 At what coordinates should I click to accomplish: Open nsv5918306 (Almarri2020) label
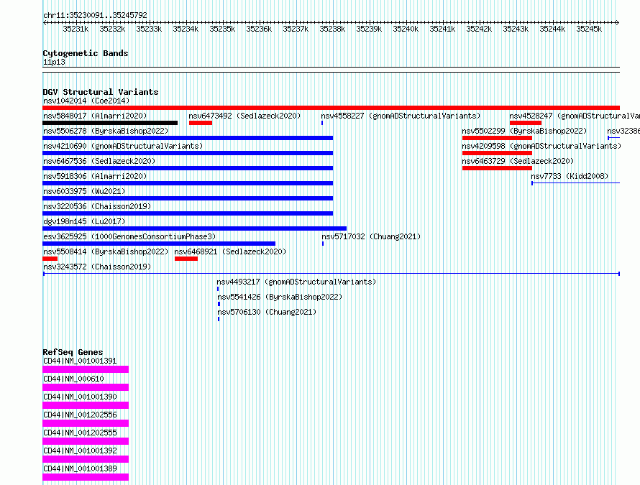pyautogui.click(x=95, y=176)
